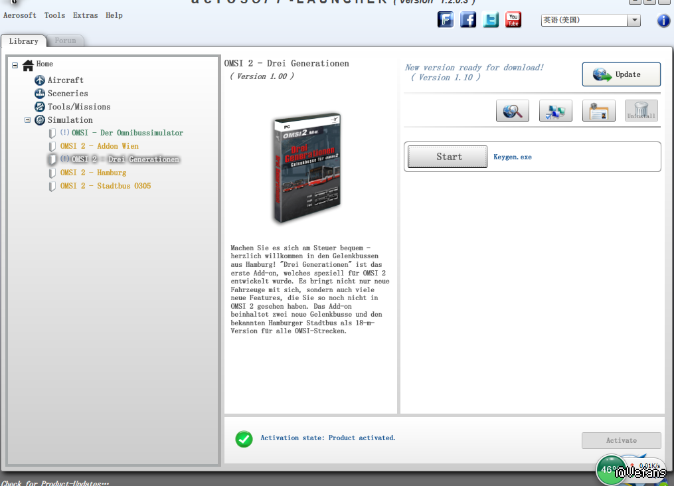This screenshot has width=674, height=486.
Task: Switch to the Library tab
Action: 24,40
